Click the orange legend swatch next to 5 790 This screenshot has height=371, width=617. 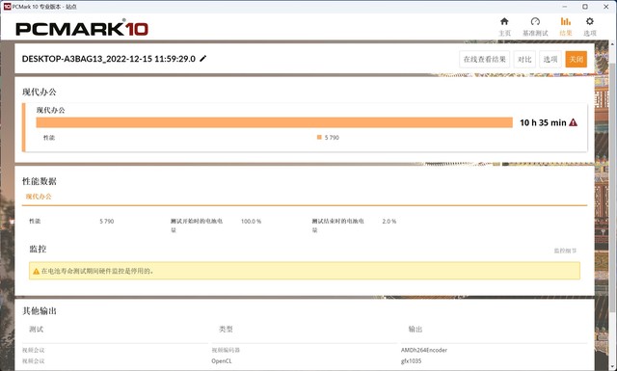click(319, 137)
